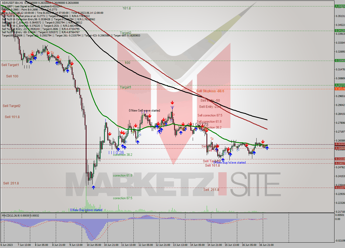Click the green 0.30374 price tag
Image resolution: width=345 pixels, height=248 pixels.
(340, 85)
